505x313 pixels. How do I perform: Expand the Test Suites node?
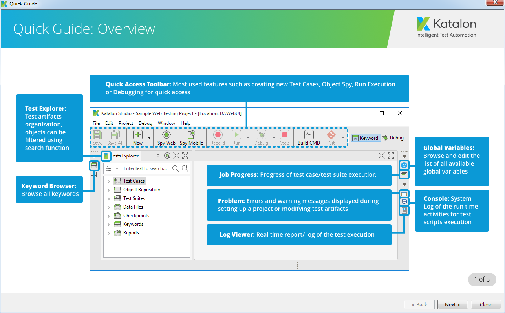109,198
